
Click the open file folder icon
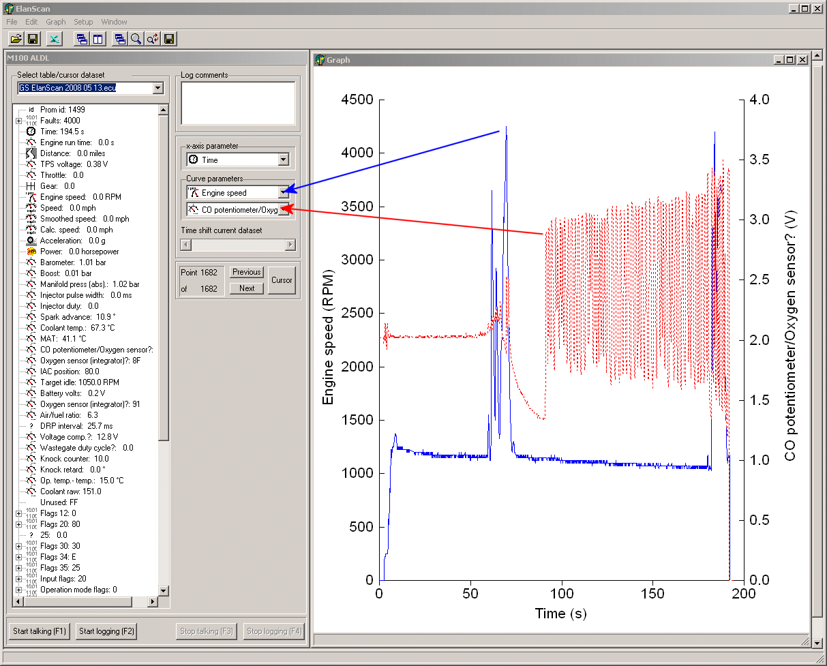pyautogui.click(x=16, y=39)
